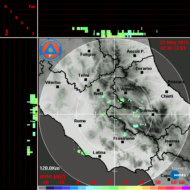Click the Roma city marker square
Image resolution: width=190 pixels, height=190 pixels.
80,126
